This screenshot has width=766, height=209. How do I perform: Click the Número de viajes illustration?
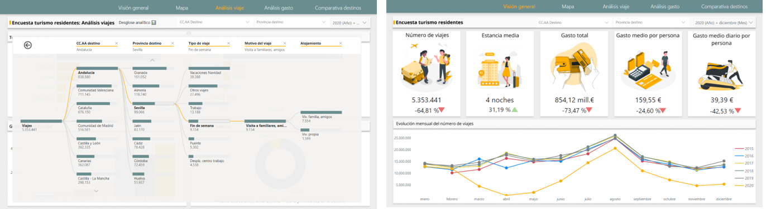(427, 66)
